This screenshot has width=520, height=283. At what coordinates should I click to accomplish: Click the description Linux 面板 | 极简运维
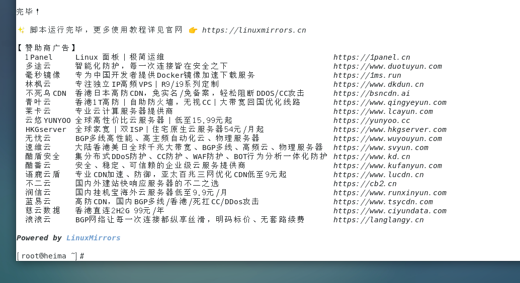pos(120,57)
